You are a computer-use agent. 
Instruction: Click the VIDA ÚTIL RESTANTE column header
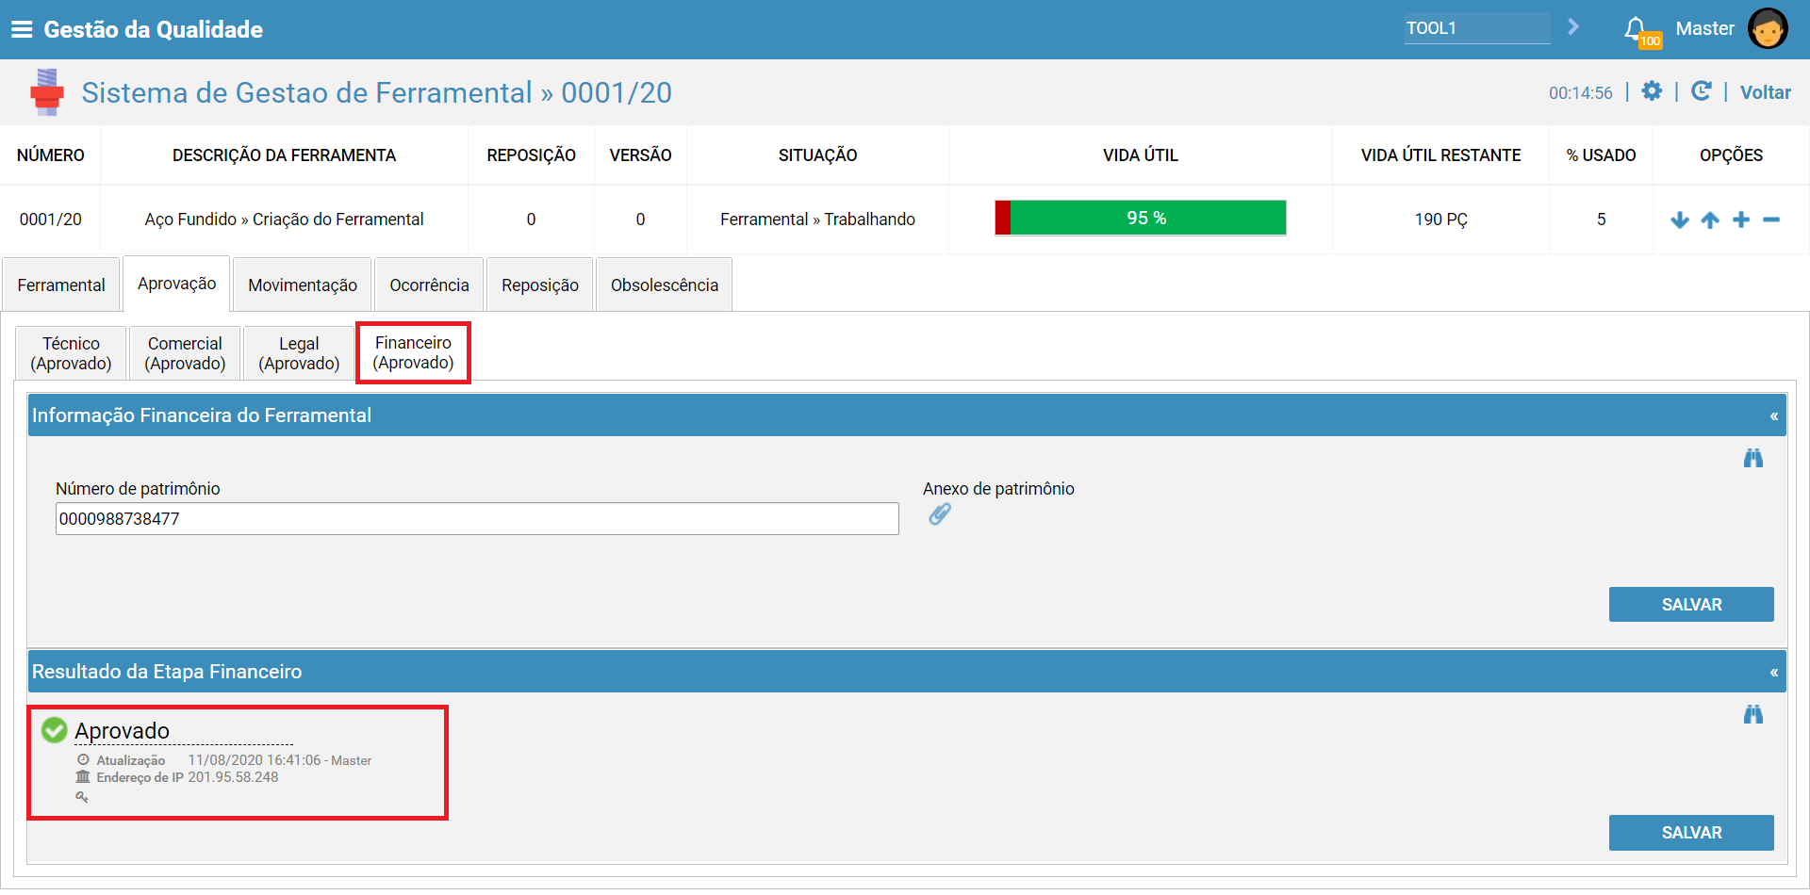pos(1440,155)
